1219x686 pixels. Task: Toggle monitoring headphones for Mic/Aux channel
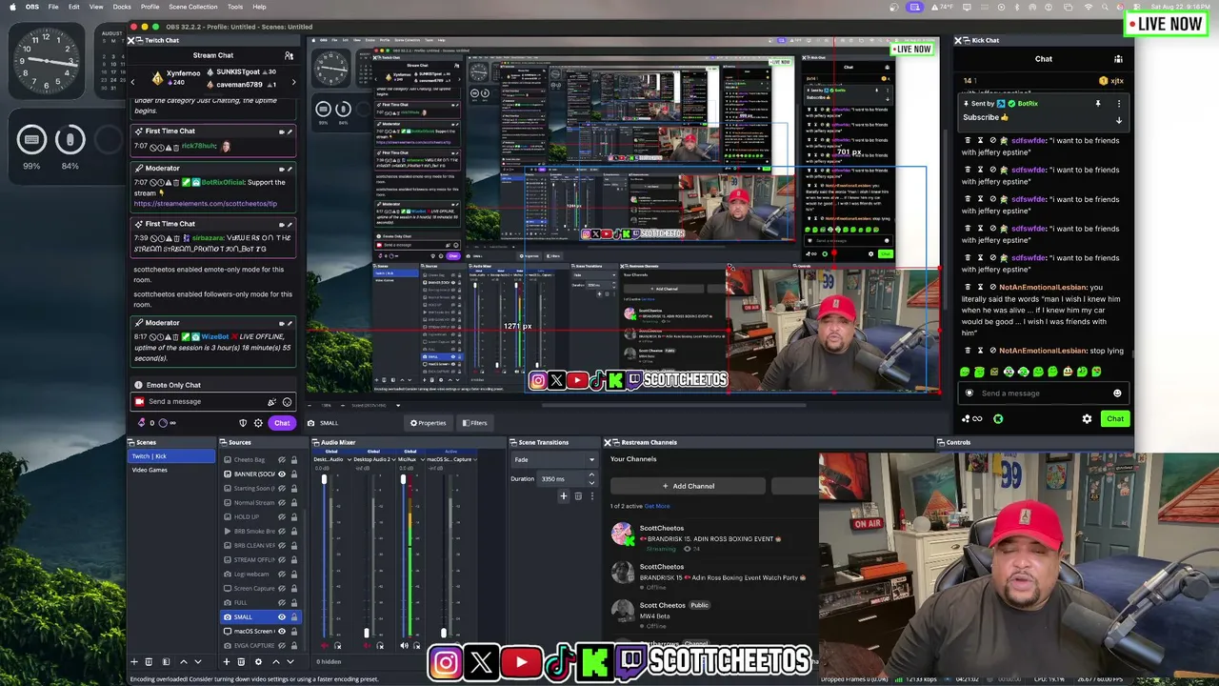tap(418, 645)
